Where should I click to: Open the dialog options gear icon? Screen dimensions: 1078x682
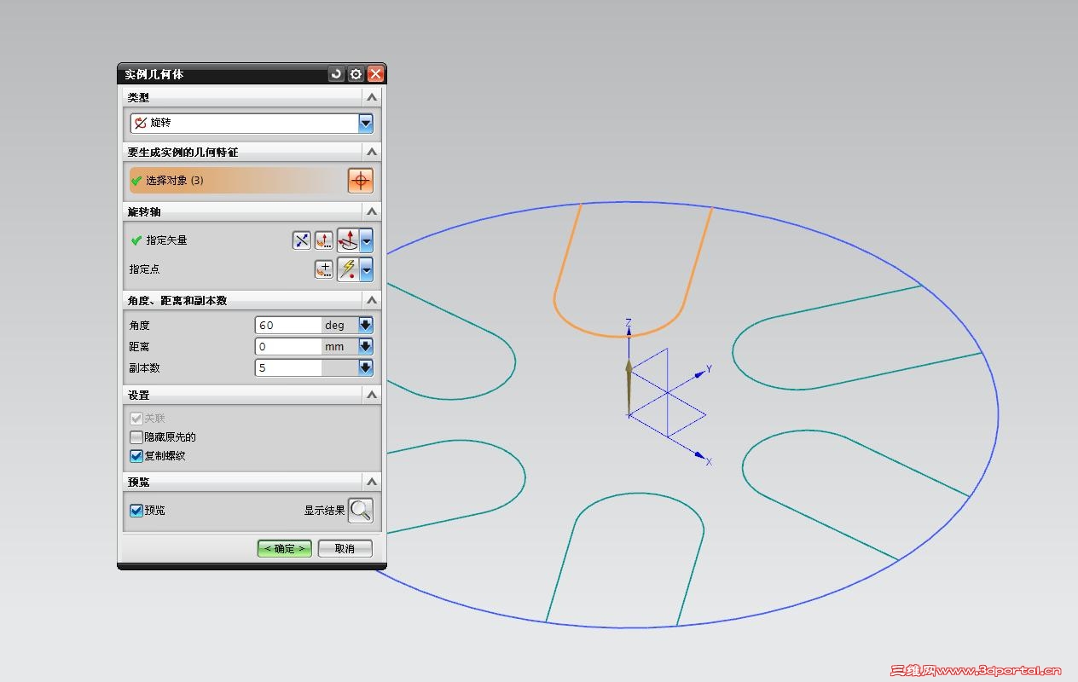click(x=356, y=74)
